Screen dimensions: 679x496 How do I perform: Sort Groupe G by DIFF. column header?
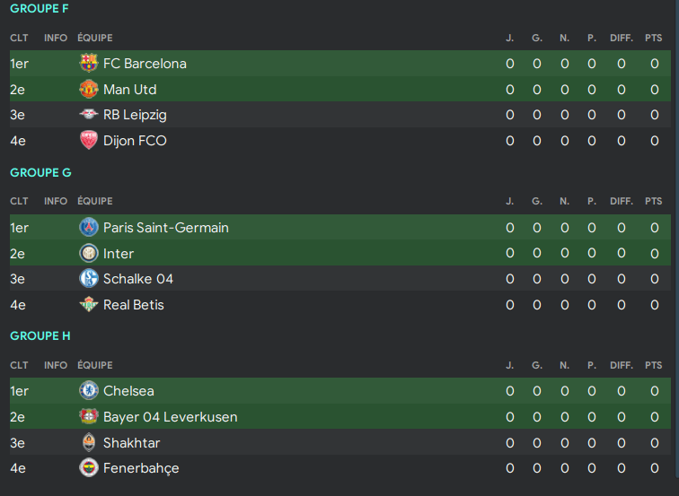click(x=622, y=202)
